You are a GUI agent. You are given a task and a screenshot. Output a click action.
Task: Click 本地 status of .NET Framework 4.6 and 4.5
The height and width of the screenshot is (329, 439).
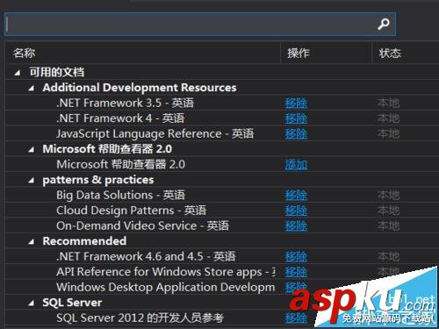point(388,257)
